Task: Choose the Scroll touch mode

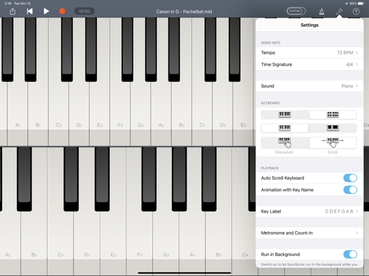Action: click(333, 143)
